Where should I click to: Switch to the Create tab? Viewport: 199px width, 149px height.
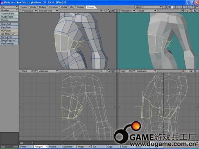point(23,7)
